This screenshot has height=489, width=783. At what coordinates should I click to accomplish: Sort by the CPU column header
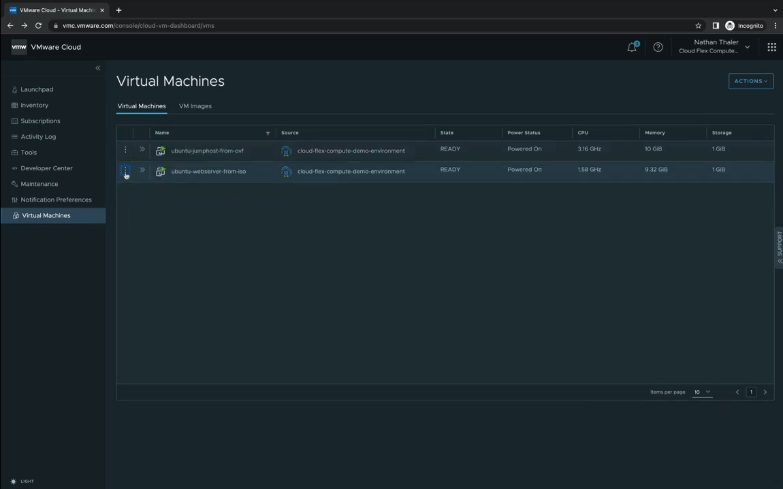583,133
